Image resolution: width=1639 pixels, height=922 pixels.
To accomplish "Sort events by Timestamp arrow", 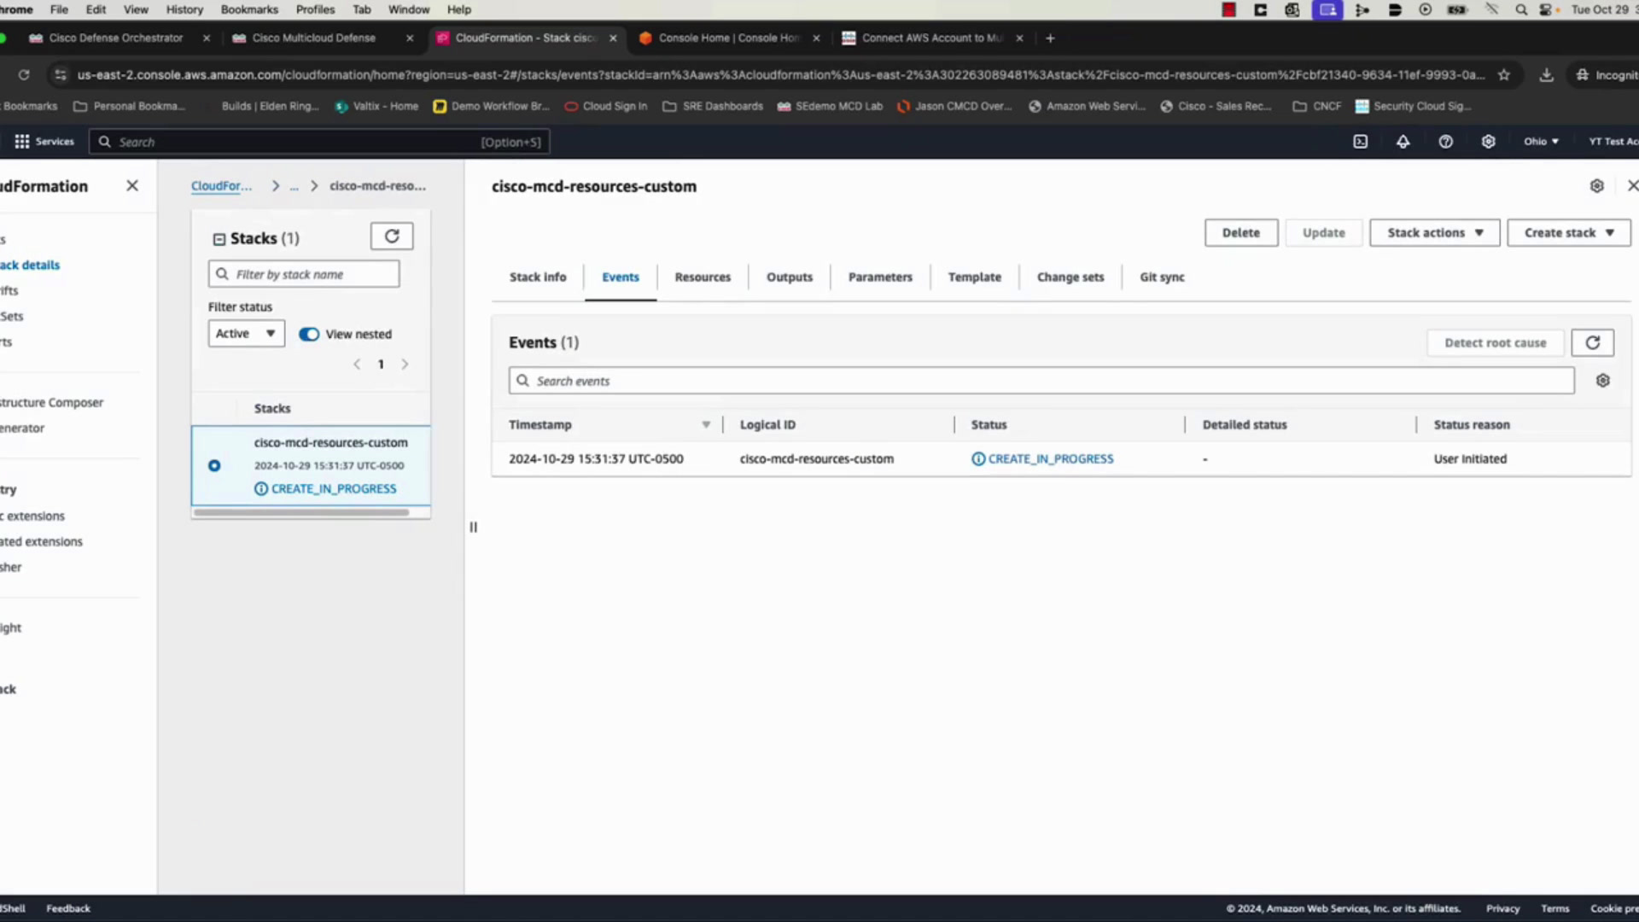I will click(x=706, y=424).
